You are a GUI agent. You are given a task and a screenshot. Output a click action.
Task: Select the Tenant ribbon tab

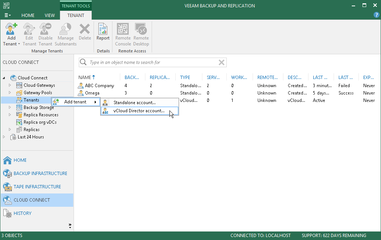pyautogui.click(x=76, y=15)
